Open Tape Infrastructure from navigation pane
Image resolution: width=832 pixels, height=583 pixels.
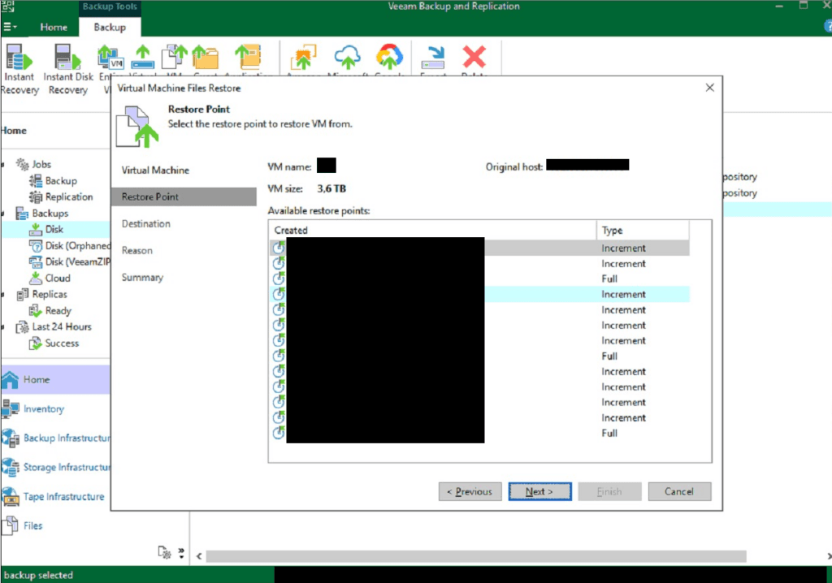coord(11,496)
